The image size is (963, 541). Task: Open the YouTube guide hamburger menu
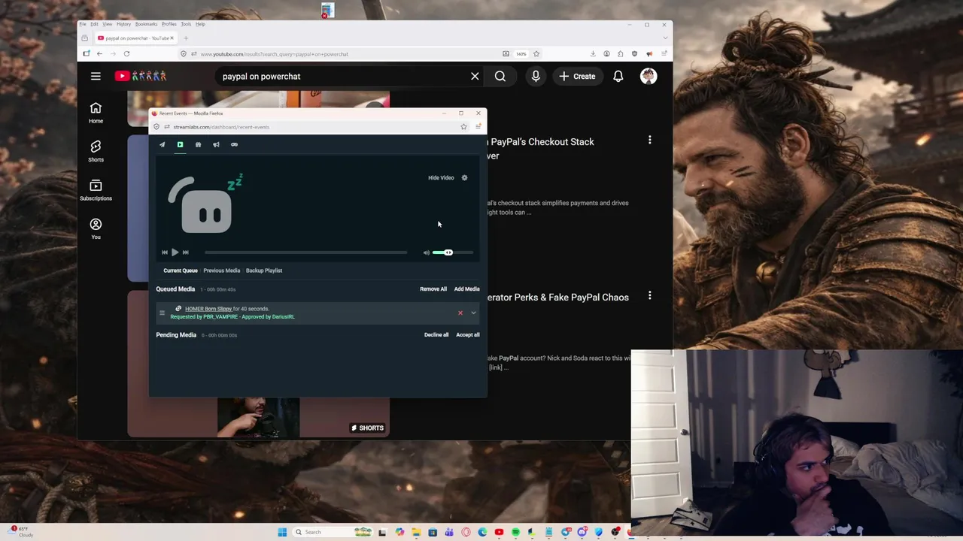(x=96, y=76)
